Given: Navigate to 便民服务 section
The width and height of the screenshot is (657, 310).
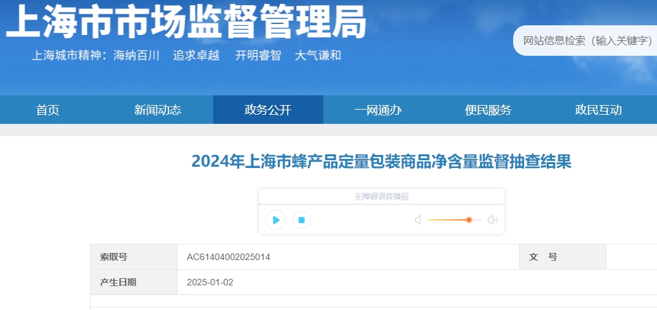Looking at the screenshot, I should tap(488, 110).
